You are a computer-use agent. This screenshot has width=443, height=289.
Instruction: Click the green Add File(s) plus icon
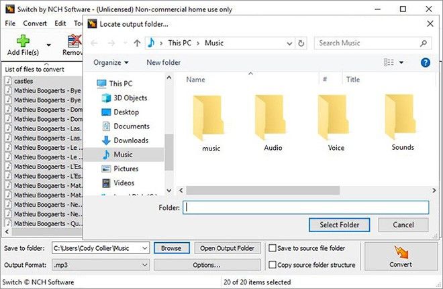(23, 41)
